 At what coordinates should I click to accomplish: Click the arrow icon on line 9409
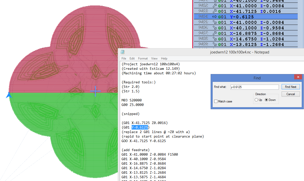pos(215,44)
